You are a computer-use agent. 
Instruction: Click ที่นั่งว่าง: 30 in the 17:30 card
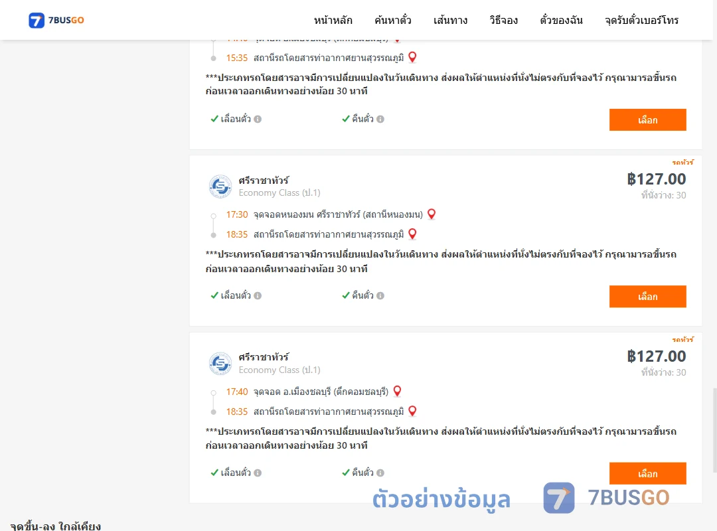coord(663,195)
